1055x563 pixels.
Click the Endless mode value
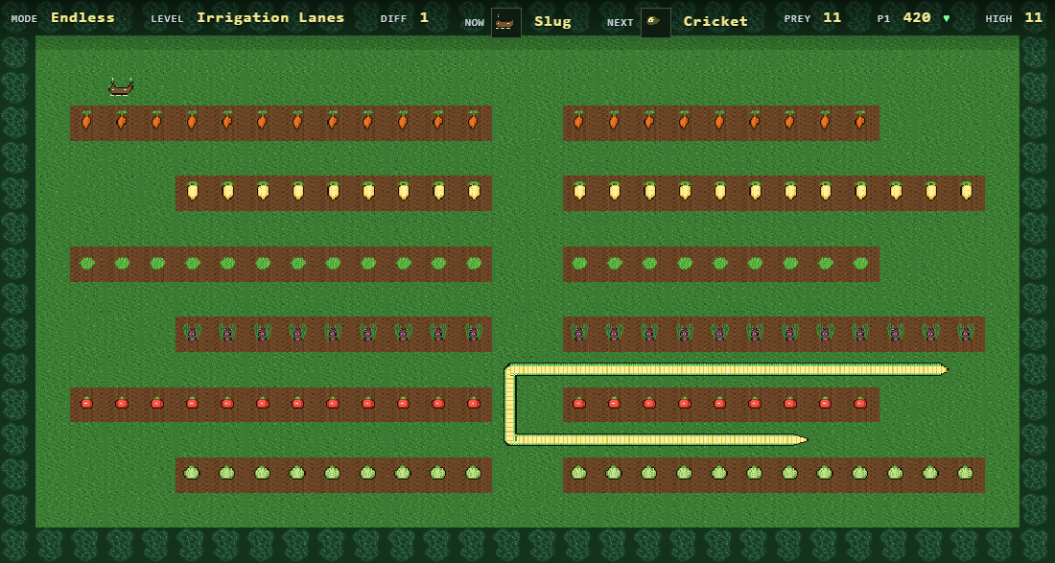tap(82, 17)
